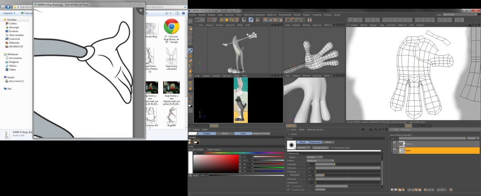Toggle the Espaciado checkbox
Screen dimensions: 481x196
288,175
